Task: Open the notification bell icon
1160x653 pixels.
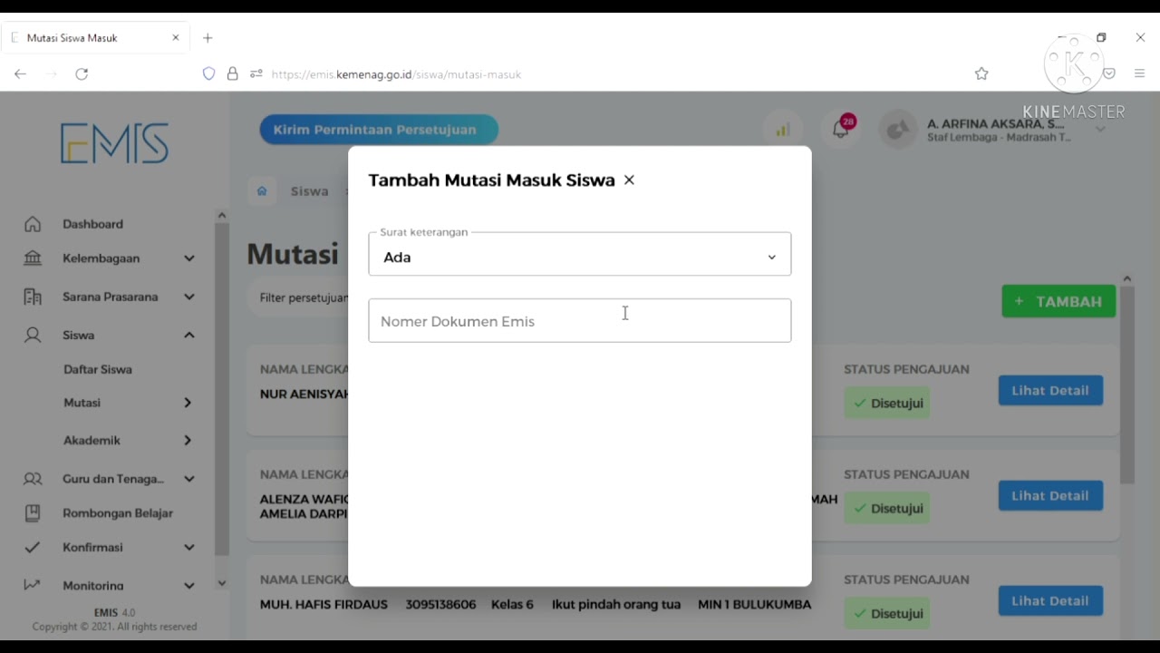Action: tap(841, 129)
